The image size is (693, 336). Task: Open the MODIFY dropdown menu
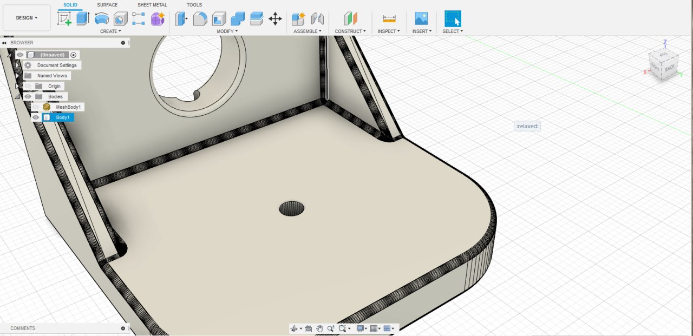227,31
